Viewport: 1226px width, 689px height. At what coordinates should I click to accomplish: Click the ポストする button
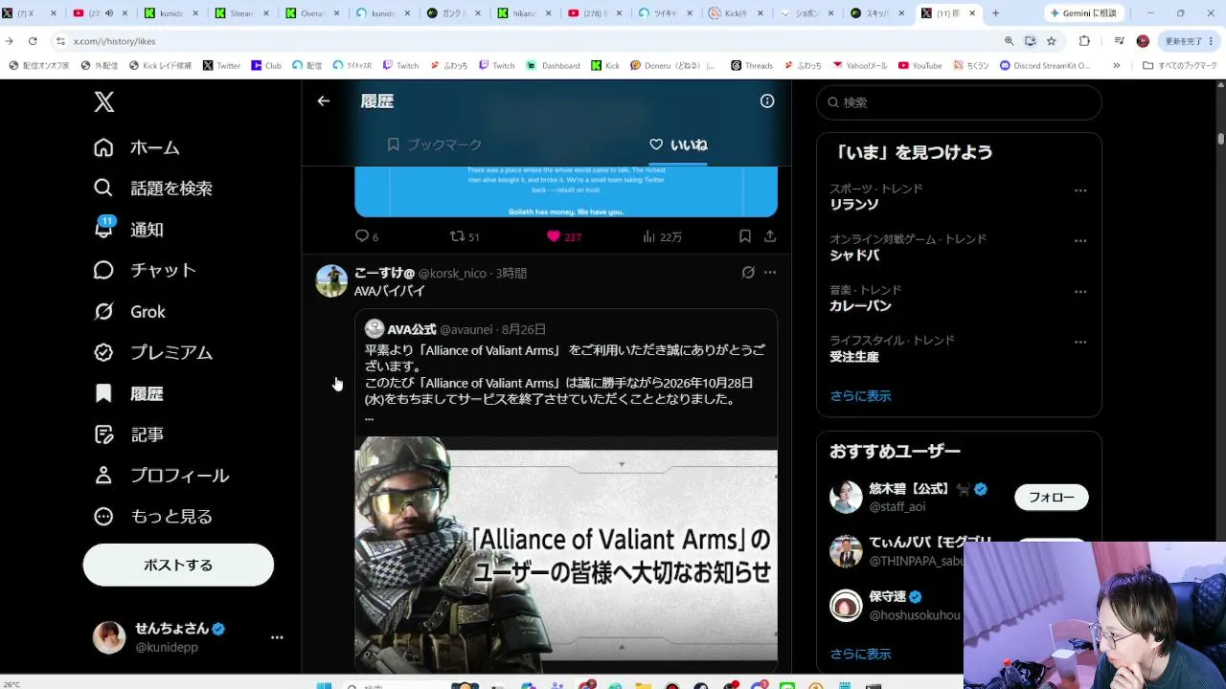tap(178, 565)
